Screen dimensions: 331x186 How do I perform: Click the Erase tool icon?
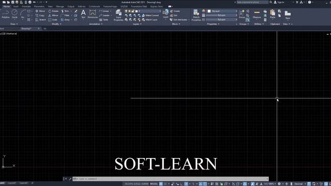pos(76,11)
